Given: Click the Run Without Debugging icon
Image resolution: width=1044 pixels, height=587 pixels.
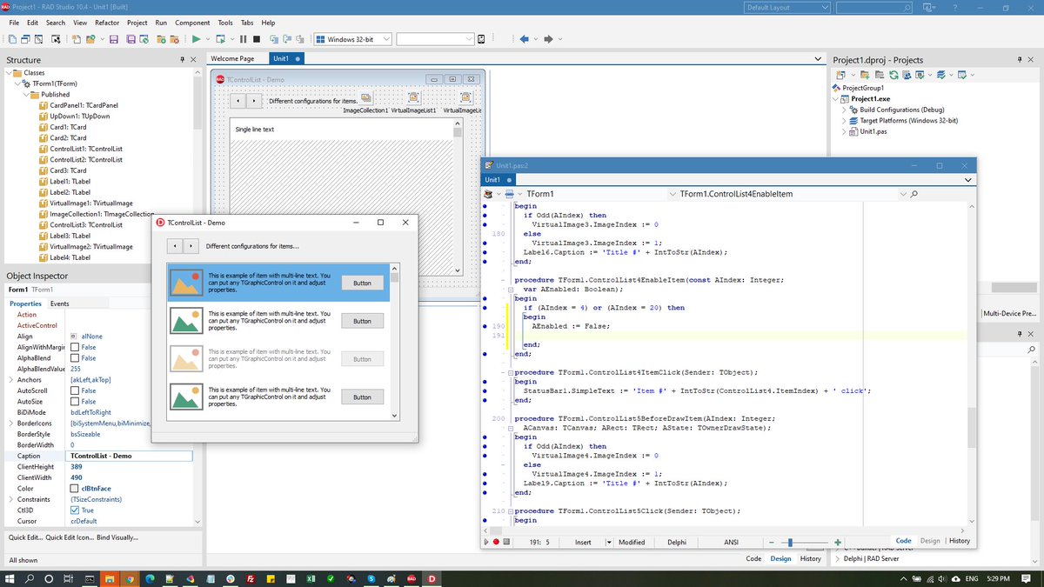Looking at the screenshot, I should click(x=221, y=39).
